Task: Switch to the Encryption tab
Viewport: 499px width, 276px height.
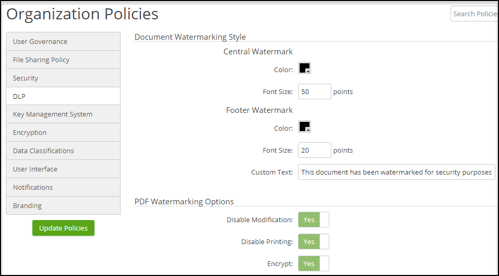Action: (63, 132)
